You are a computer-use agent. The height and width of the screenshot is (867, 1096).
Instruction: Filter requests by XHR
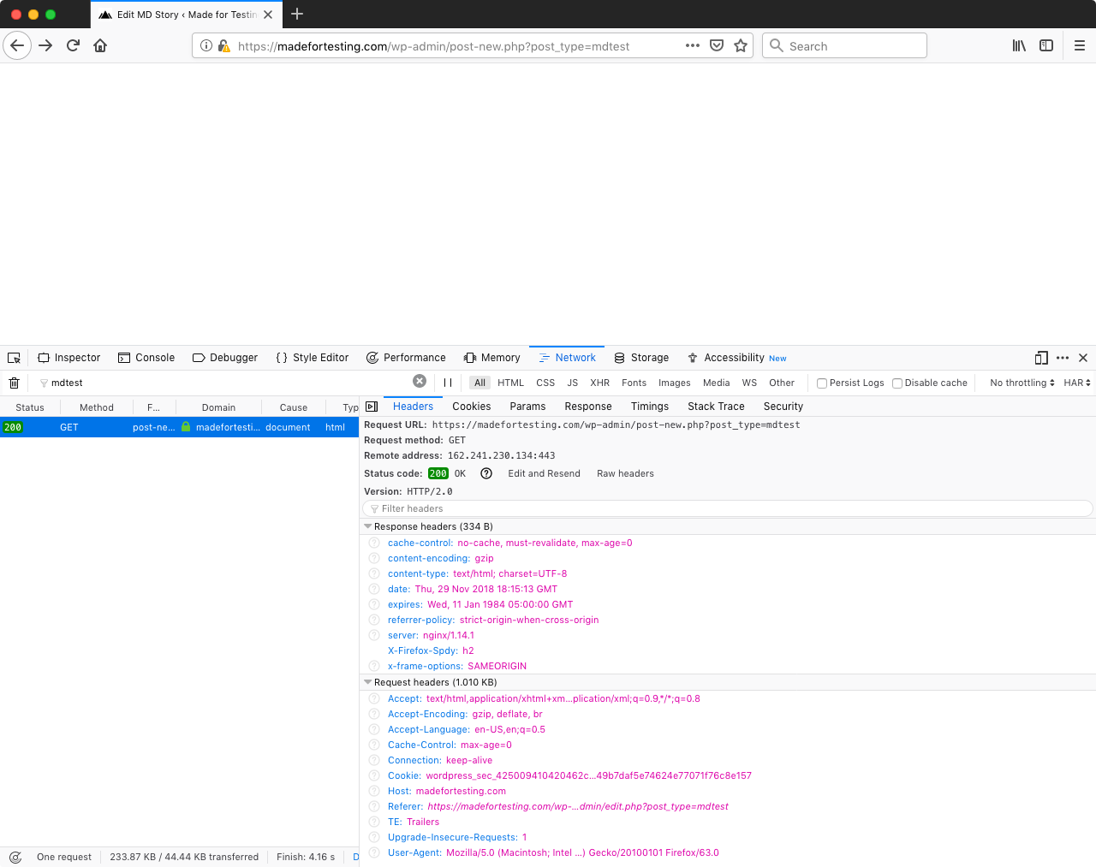coord(600,383)
